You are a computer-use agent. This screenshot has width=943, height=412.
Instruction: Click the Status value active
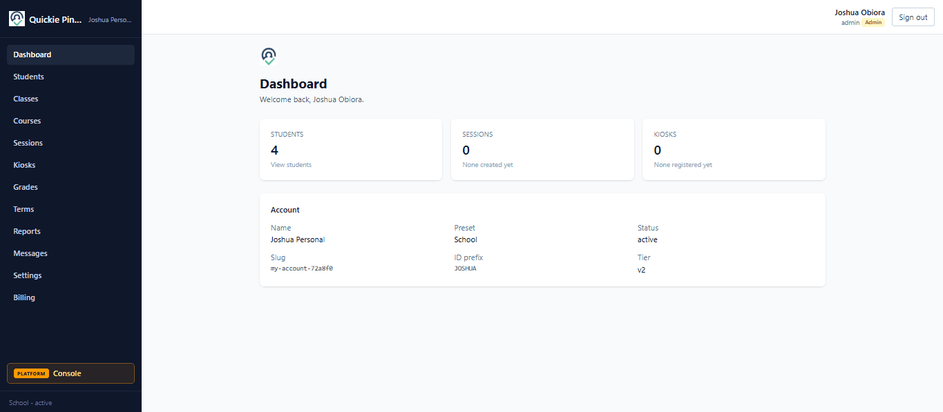(647, 239)
